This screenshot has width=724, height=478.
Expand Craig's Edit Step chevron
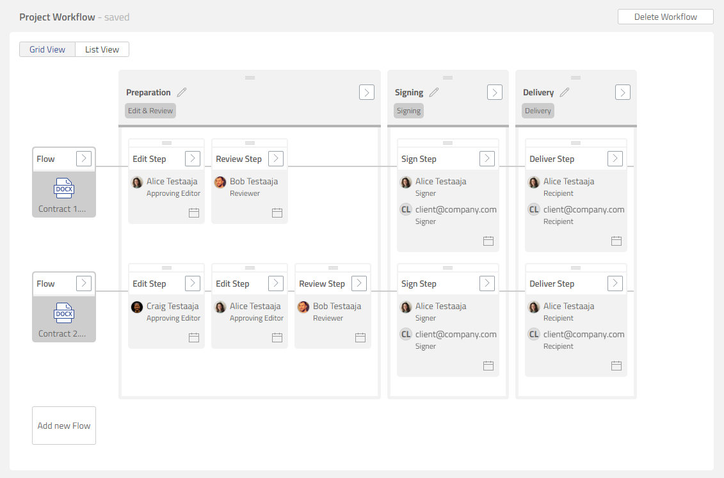(x=193, y=283)
